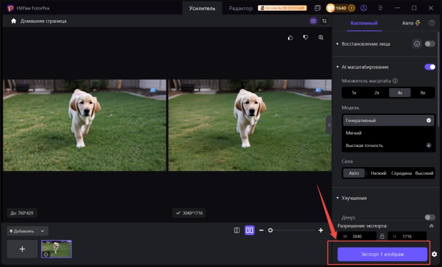The width and height of the screenshot is (442, 267).
Task: Zoom in with the plus icon
Action: 321,231
